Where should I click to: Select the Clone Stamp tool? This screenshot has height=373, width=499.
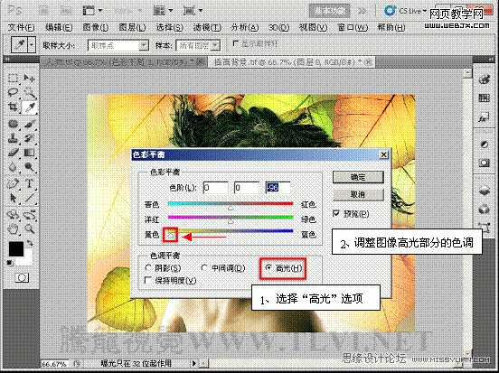pyautogui.click(x=13, y=138)
